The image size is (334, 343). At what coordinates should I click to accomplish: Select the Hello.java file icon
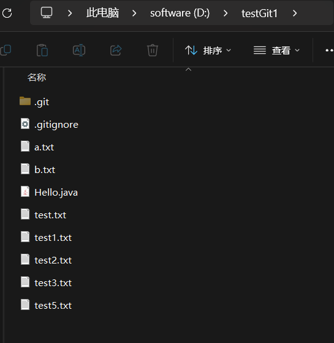25,191
